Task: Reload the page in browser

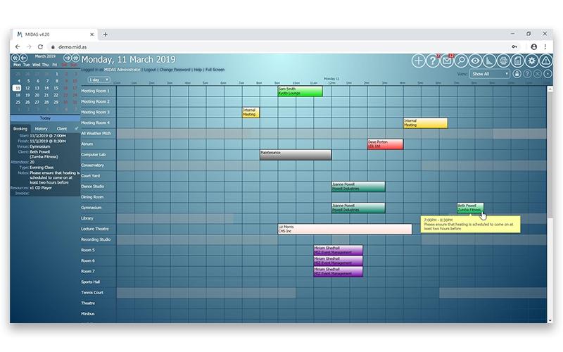Action: (x=40, y=46)
